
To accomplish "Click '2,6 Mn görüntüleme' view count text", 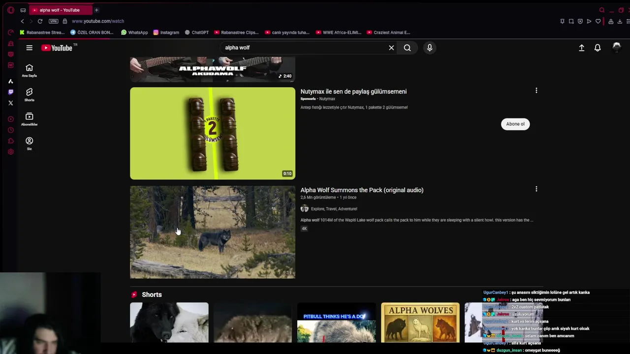I will click(x=318, y=197).
